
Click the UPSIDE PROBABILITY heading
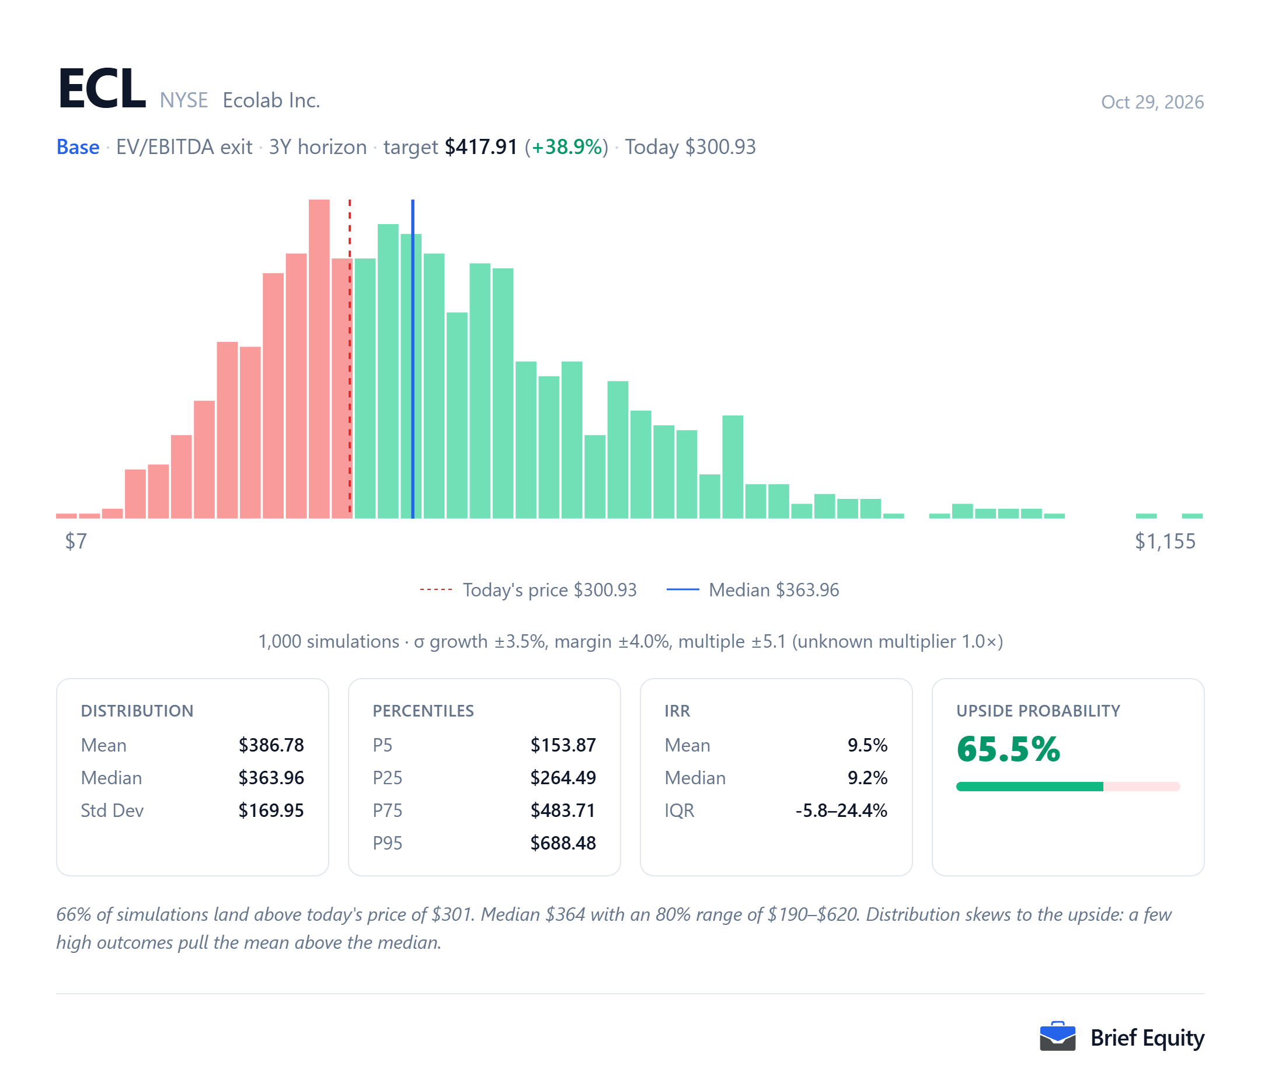pos(1037,711)
